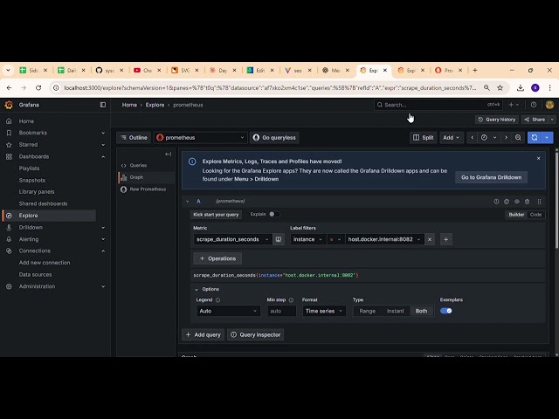This screenshot has height=419, width=559.
Task: Open the user profile avatar
Action: click(x=549, y=105)
